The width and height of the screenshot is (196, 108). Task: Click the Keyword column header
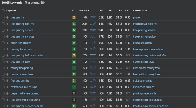[x=11, y=10]
